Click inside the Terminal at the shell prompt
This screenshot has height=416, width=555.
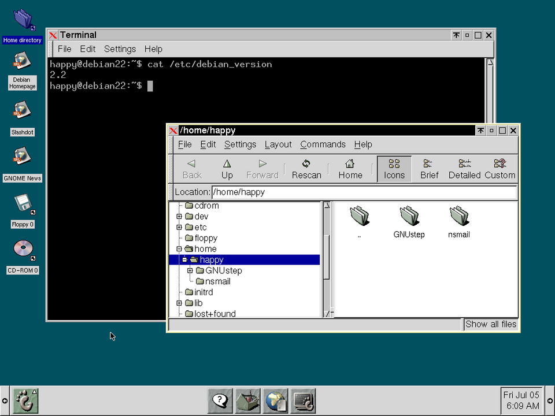(x=150, y=86)
